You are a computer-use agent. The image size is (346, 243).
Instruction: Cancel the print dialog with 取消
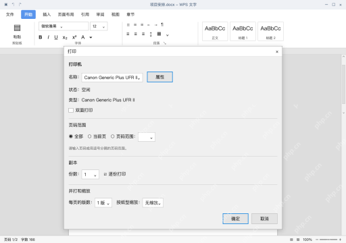pos(264,219)
